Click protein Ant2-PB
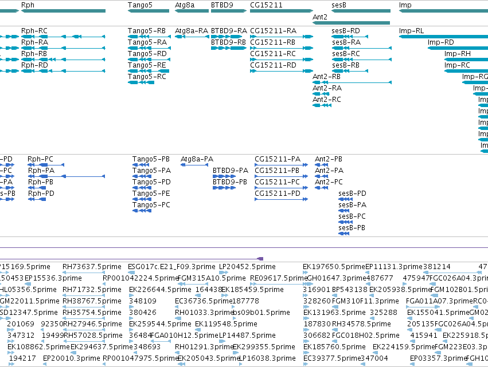This screenshot has height=367, width=488. pyautogui.click(x=322, y=165)
